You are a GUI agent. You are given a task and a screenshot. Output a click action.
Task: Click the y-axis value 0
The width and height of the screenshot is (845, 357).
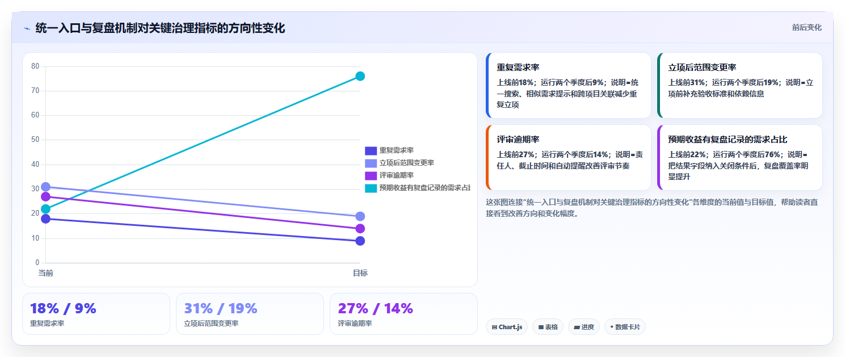pyautogui.click(x=37, y=263)
